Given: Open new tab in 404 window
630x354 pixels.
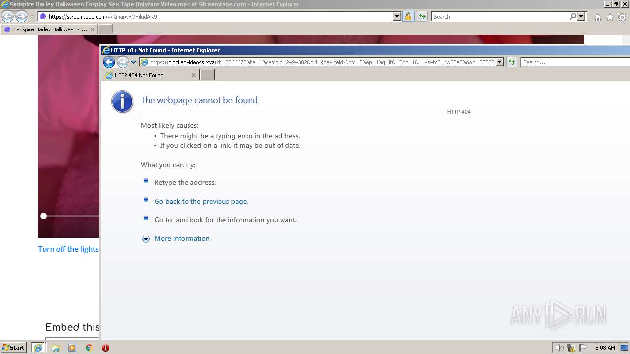Looking at the screenshot, I should 207,75.
